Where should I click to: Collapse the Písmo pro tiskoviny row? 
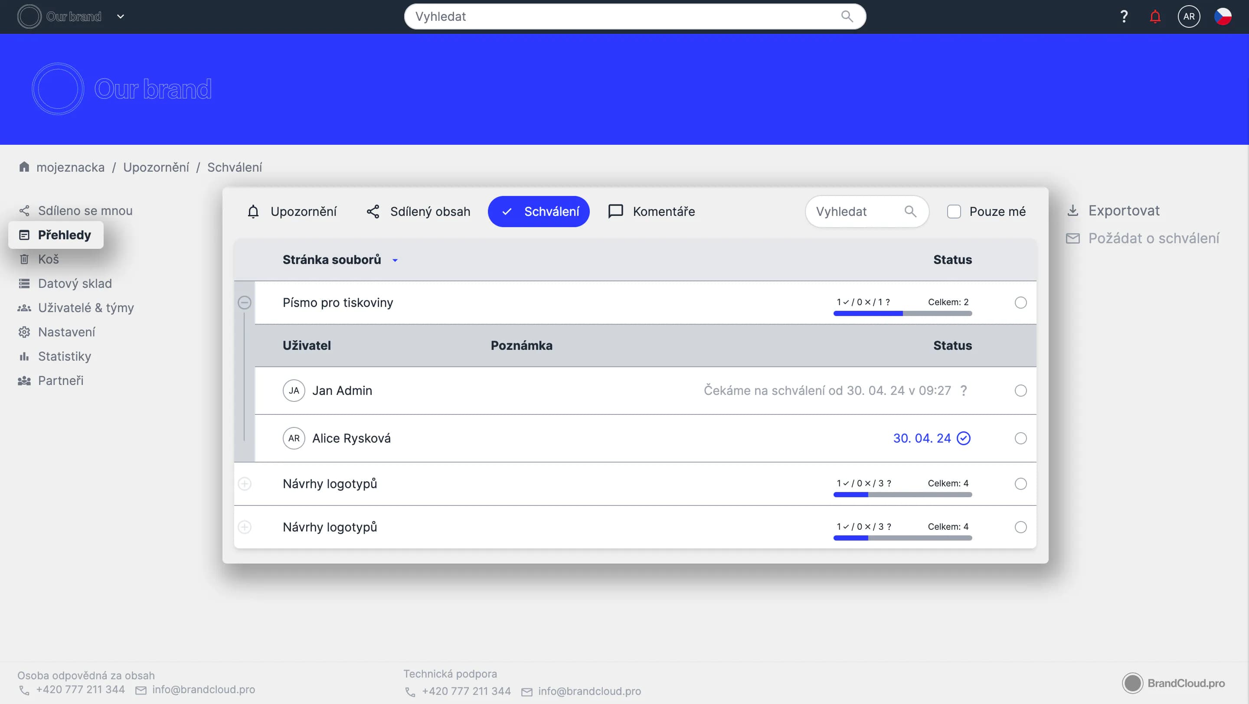point(244,303)
